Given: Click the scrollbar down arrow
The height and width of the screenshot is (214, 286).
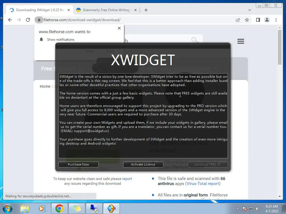Looking at the screenshot, I should click(x=280, y=196).
